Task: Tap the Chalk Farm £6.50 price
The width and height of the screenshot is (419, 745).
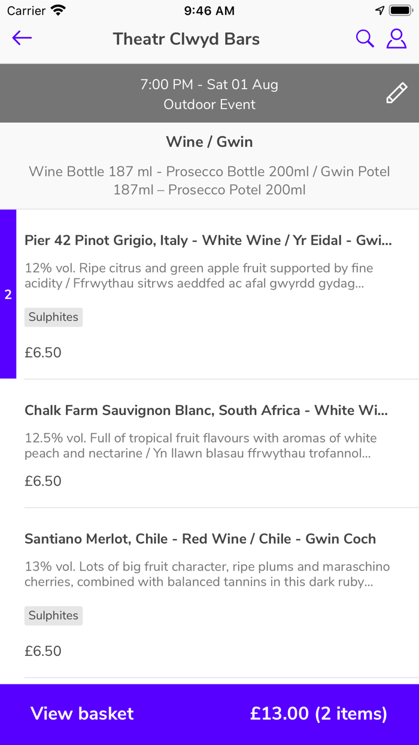Action: (x=43, y=481)
